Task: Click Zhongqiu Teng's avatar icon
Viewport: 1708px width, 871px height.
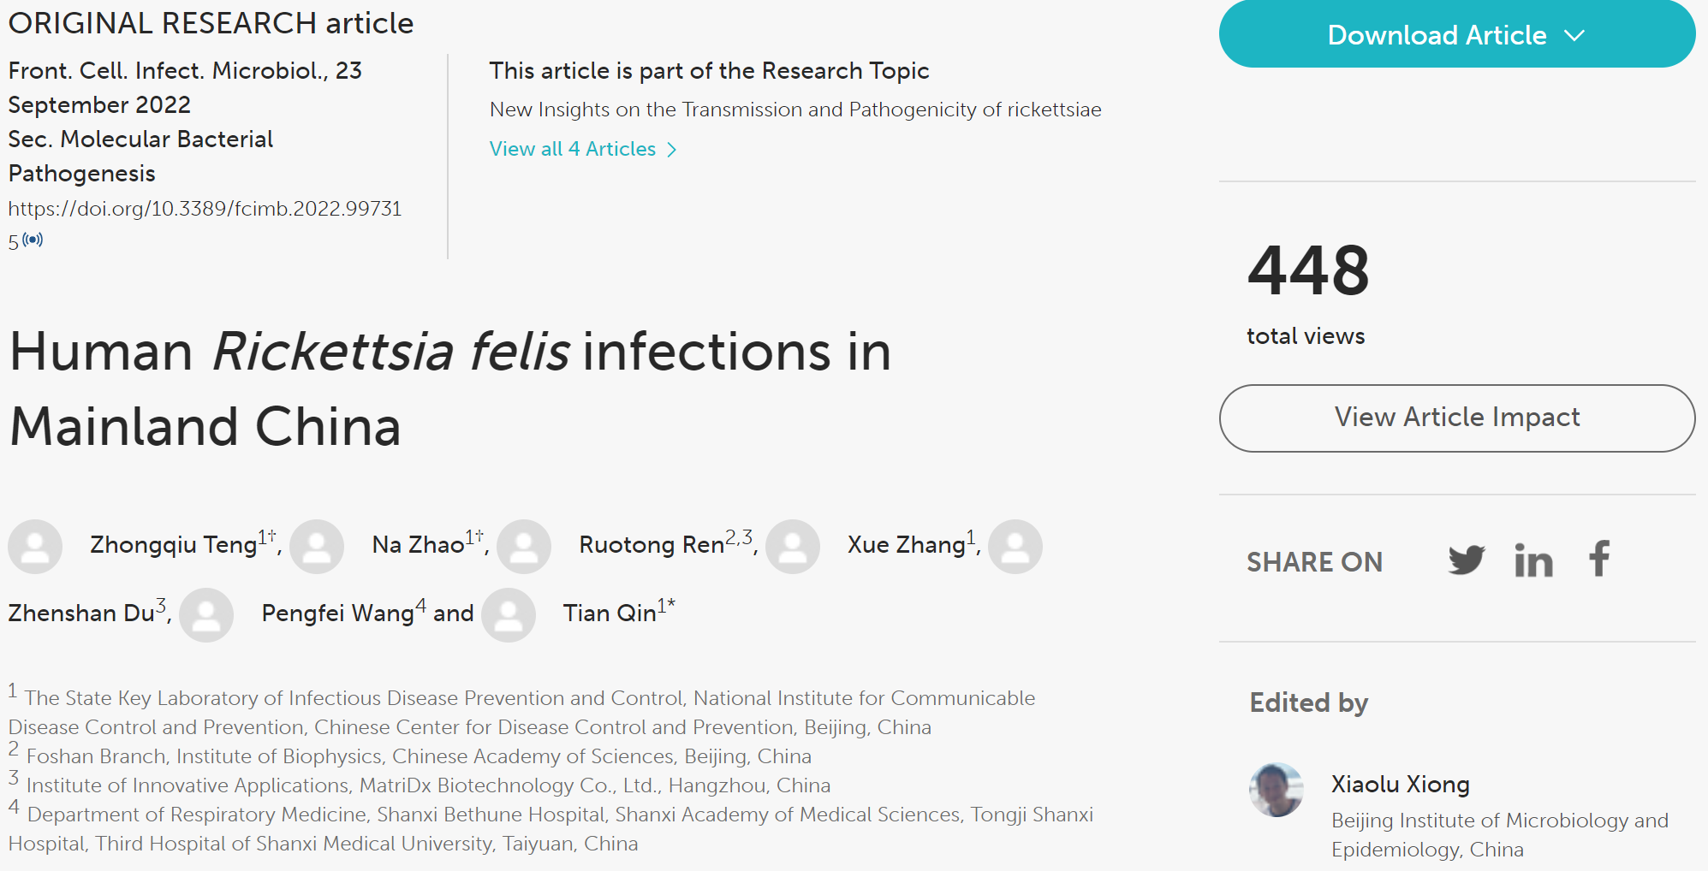Action: tap(35, 546)
